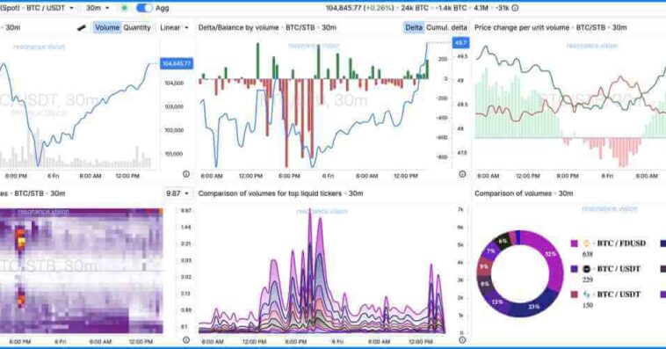Select the Cumul. delta tab
Image resolution: width=666 pixels, height=349 pixels.
tap(446, 27)
